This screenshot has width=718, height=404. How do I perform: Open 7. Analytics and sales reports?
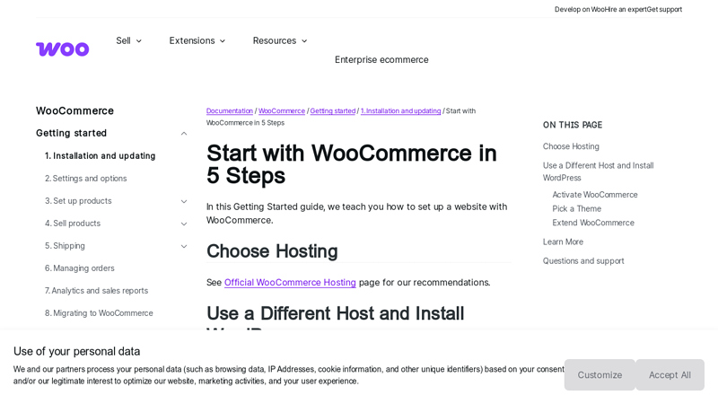pyautogui.click(x=96, y=290)
